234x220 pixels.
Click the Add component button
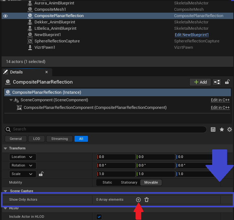click(200, 82)
